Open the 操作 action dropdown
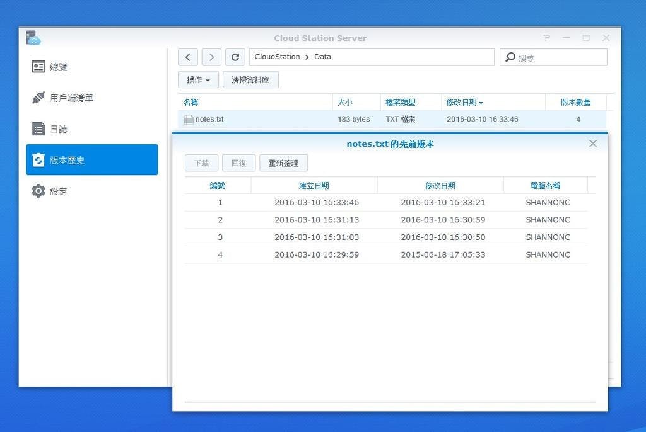Screen dimensions: 646x432 pos(198,80)
